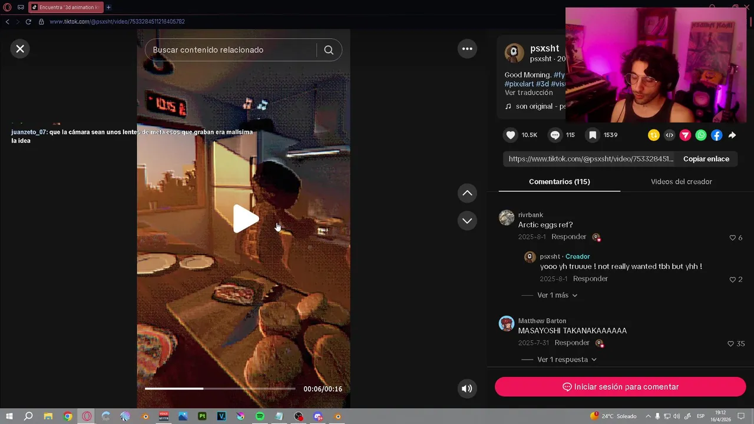Open the ESP language selector in the tray
This screenshot has height=424, width=754.
[x=701, y=416]
